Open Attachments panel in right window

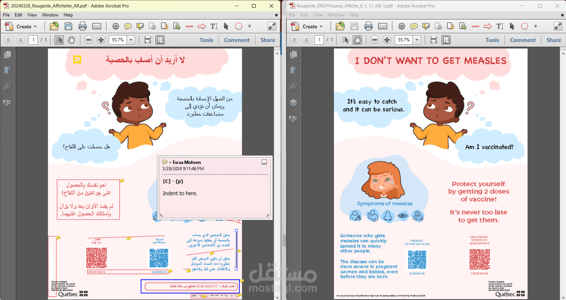[293, 87]
